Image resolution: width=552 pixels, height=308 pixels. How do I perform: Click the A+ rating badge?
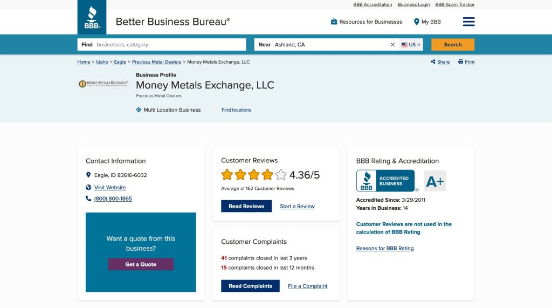click(435, 181)
